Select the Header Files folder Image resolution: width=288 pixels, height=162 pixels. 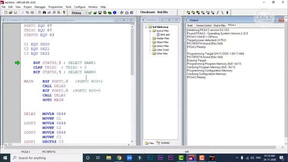coord(161,38)
